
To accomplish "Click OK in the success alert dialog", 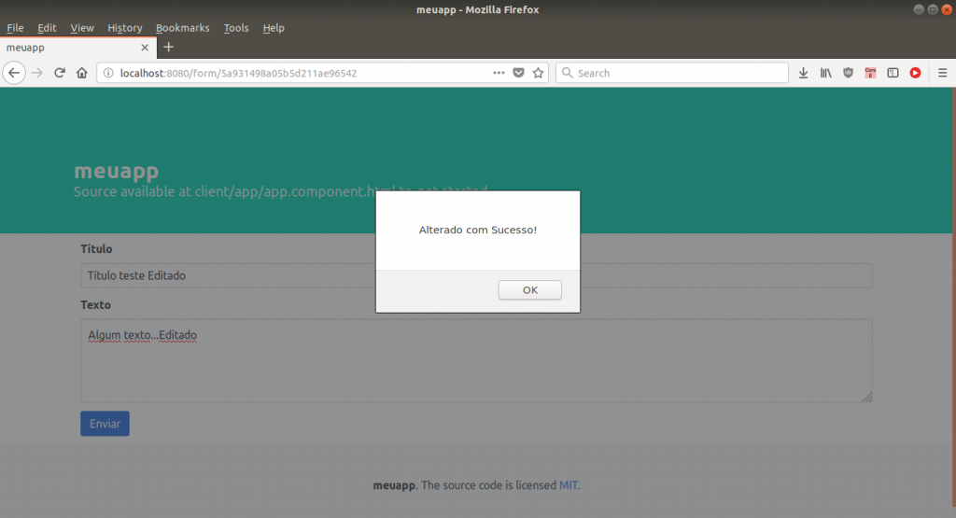I will [x=529, y=290].
